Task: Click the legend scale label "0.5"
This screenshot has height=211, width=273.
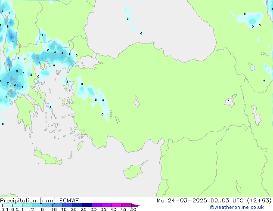Action: (x=15, y=209)
